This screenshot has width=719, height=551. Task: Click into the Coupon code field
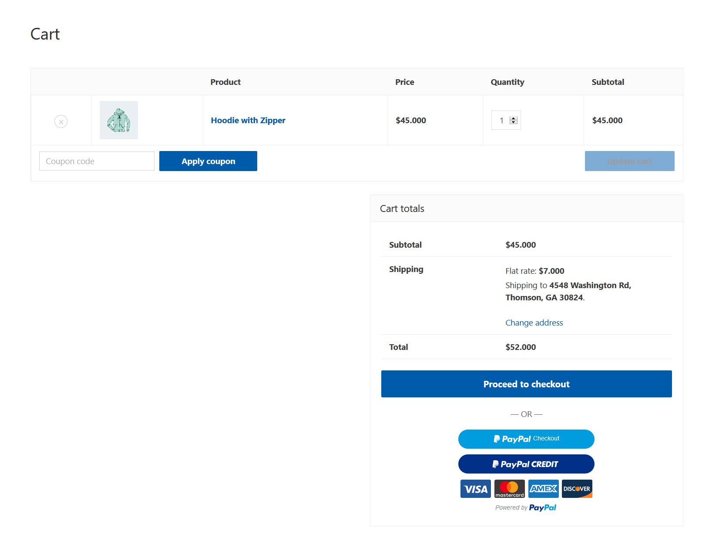coord(97,161)
